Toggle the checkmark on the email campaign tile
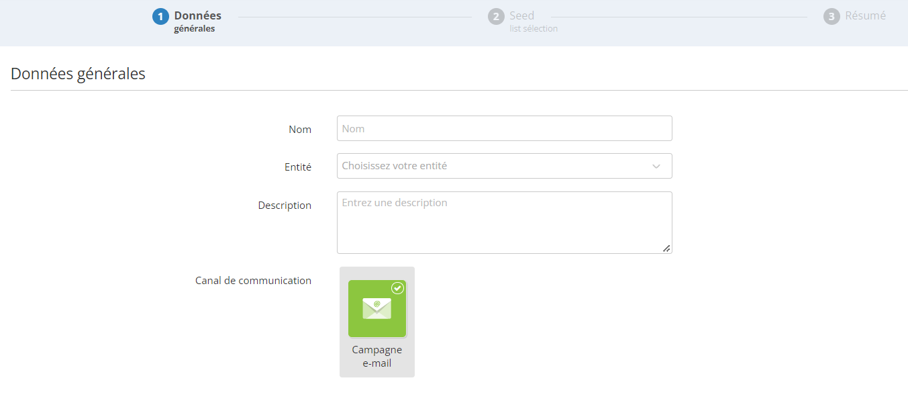908x407 pixels. pos(397,288)
